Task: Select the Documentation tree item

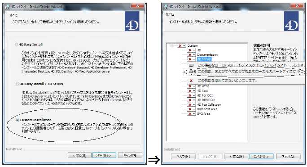Action: pyautogui.click(x=207, y=54)
